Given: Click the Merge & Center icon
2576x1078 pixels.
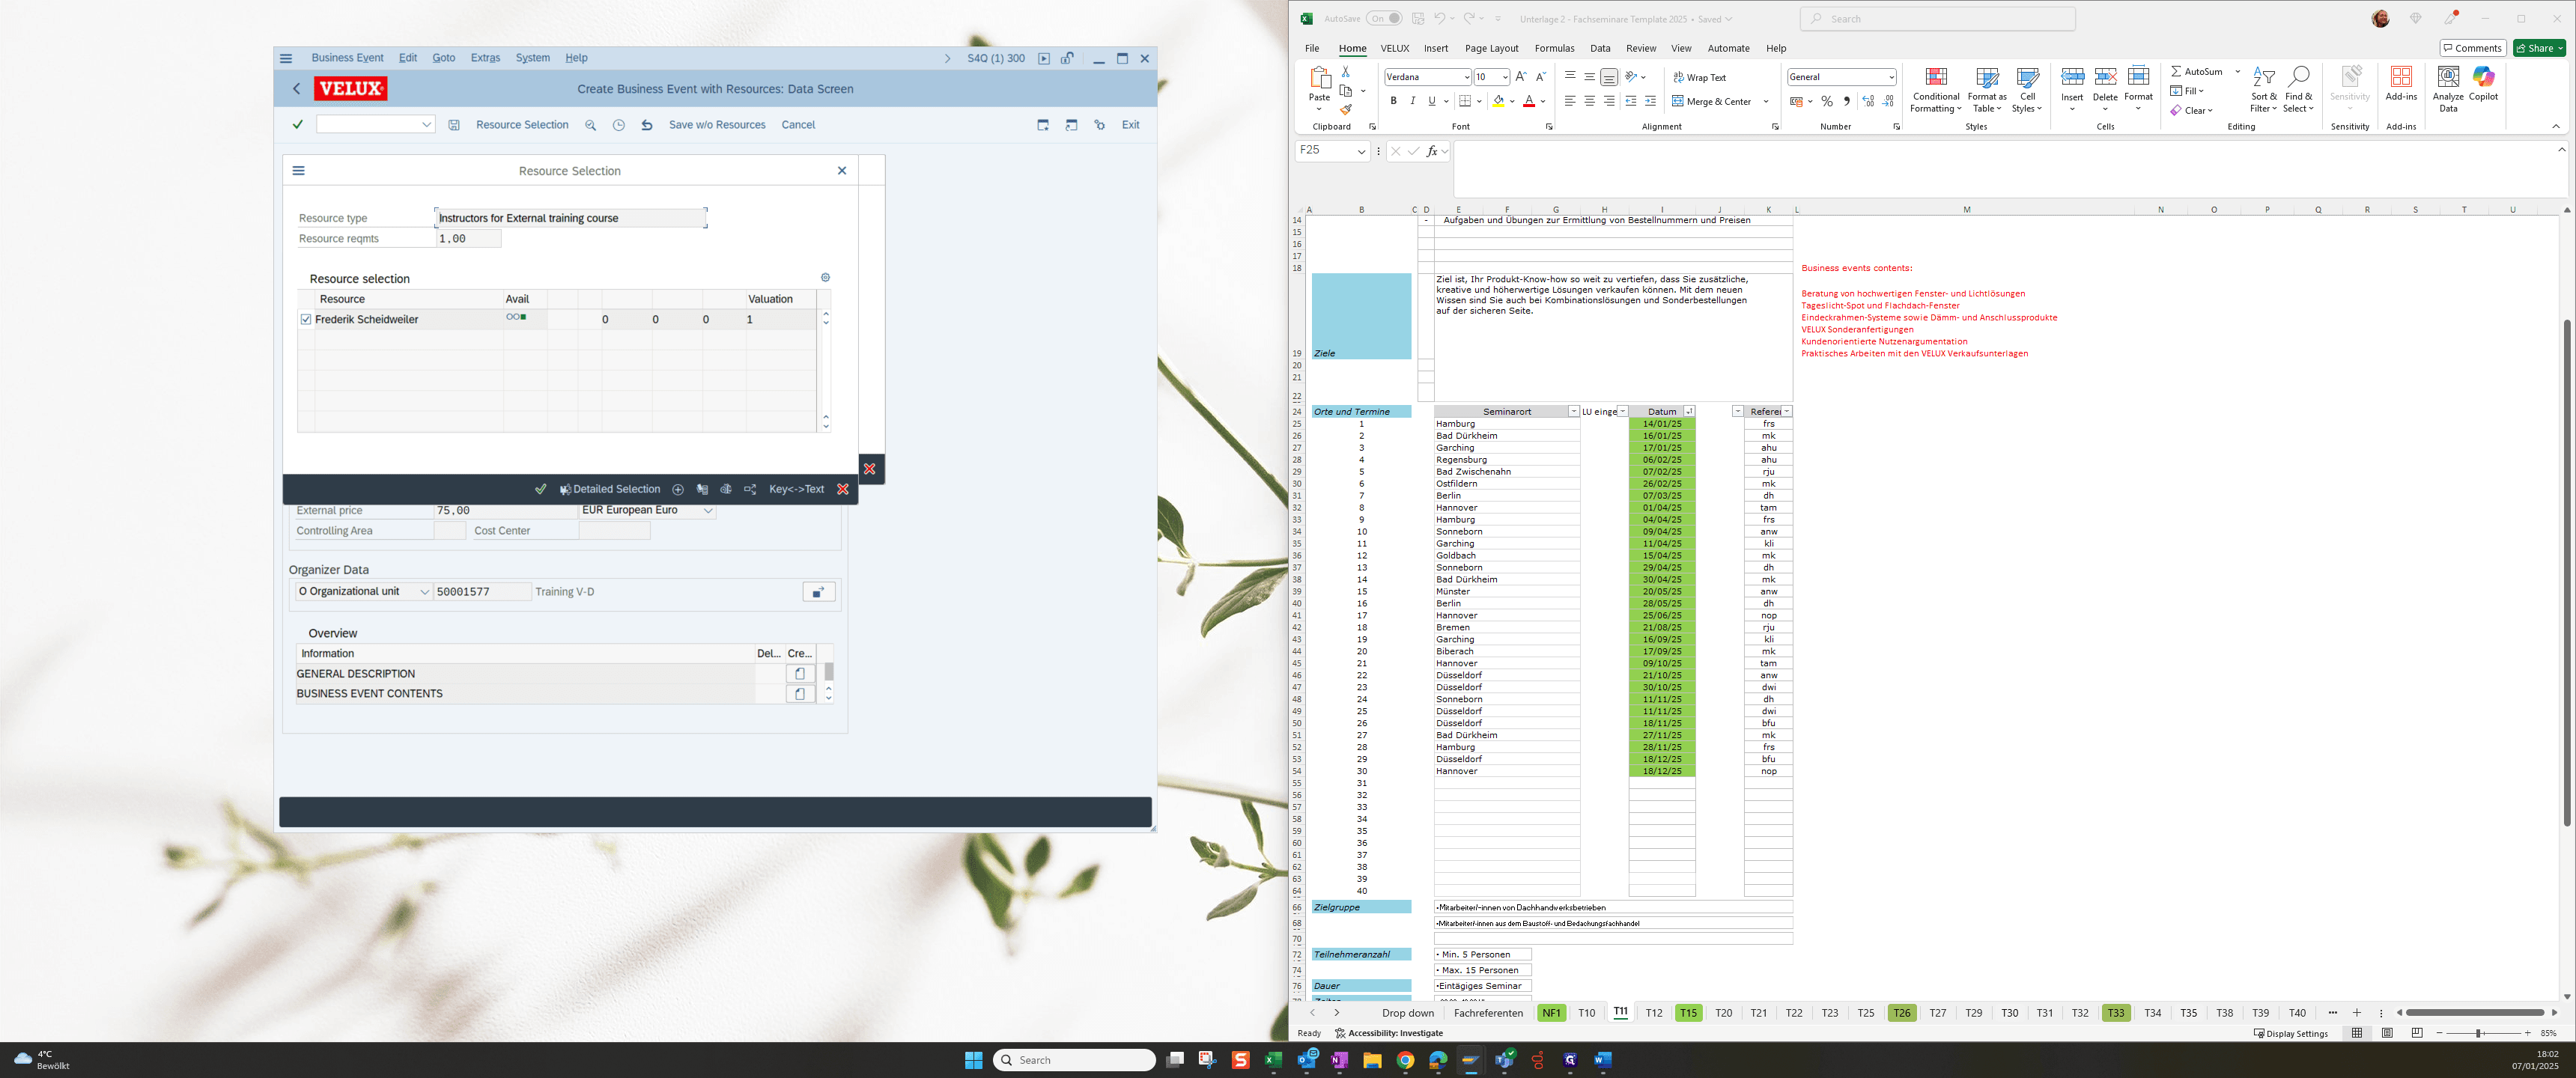Looking at the screenshot, I should point(1711,101).
